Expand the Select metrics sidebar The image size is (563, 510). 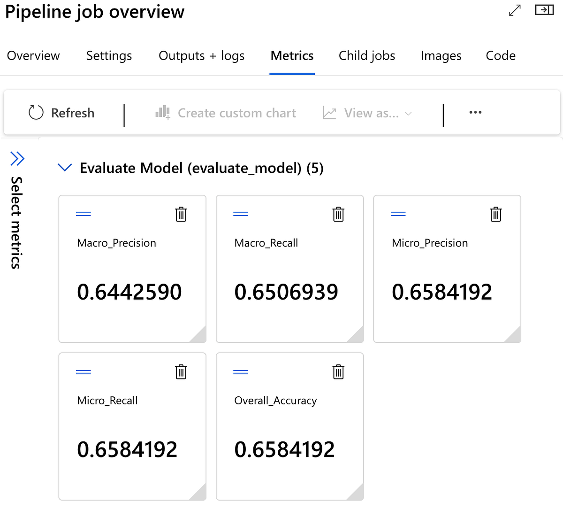point(17,159)
